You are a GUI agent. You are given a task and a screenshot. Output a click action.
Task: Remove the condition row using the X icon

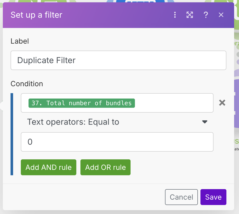[222, 103]
